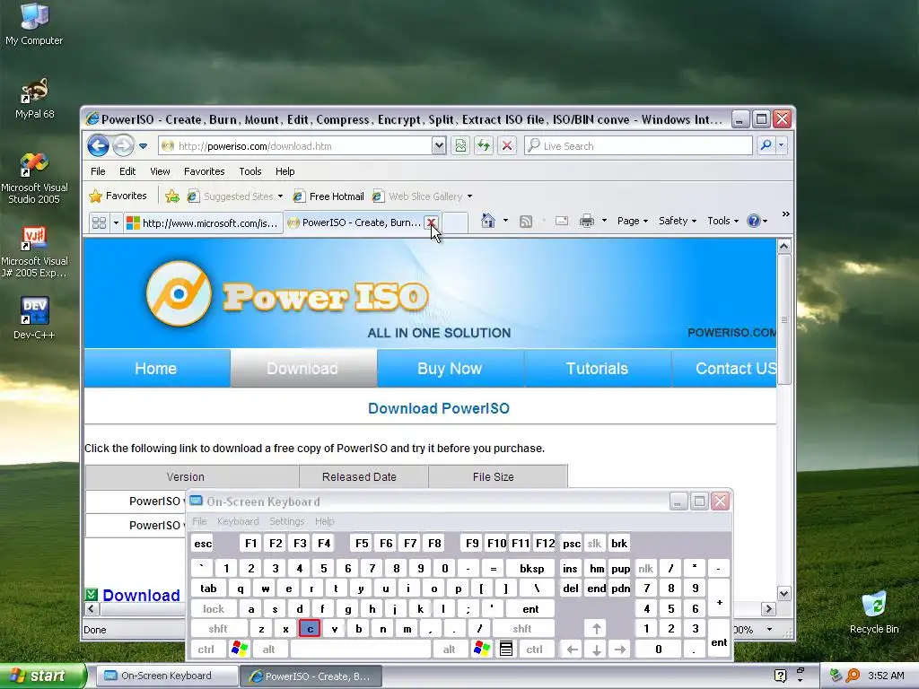Open a new blank tab
This screenshot has width=919, height=689.
[x=455, y=222]
